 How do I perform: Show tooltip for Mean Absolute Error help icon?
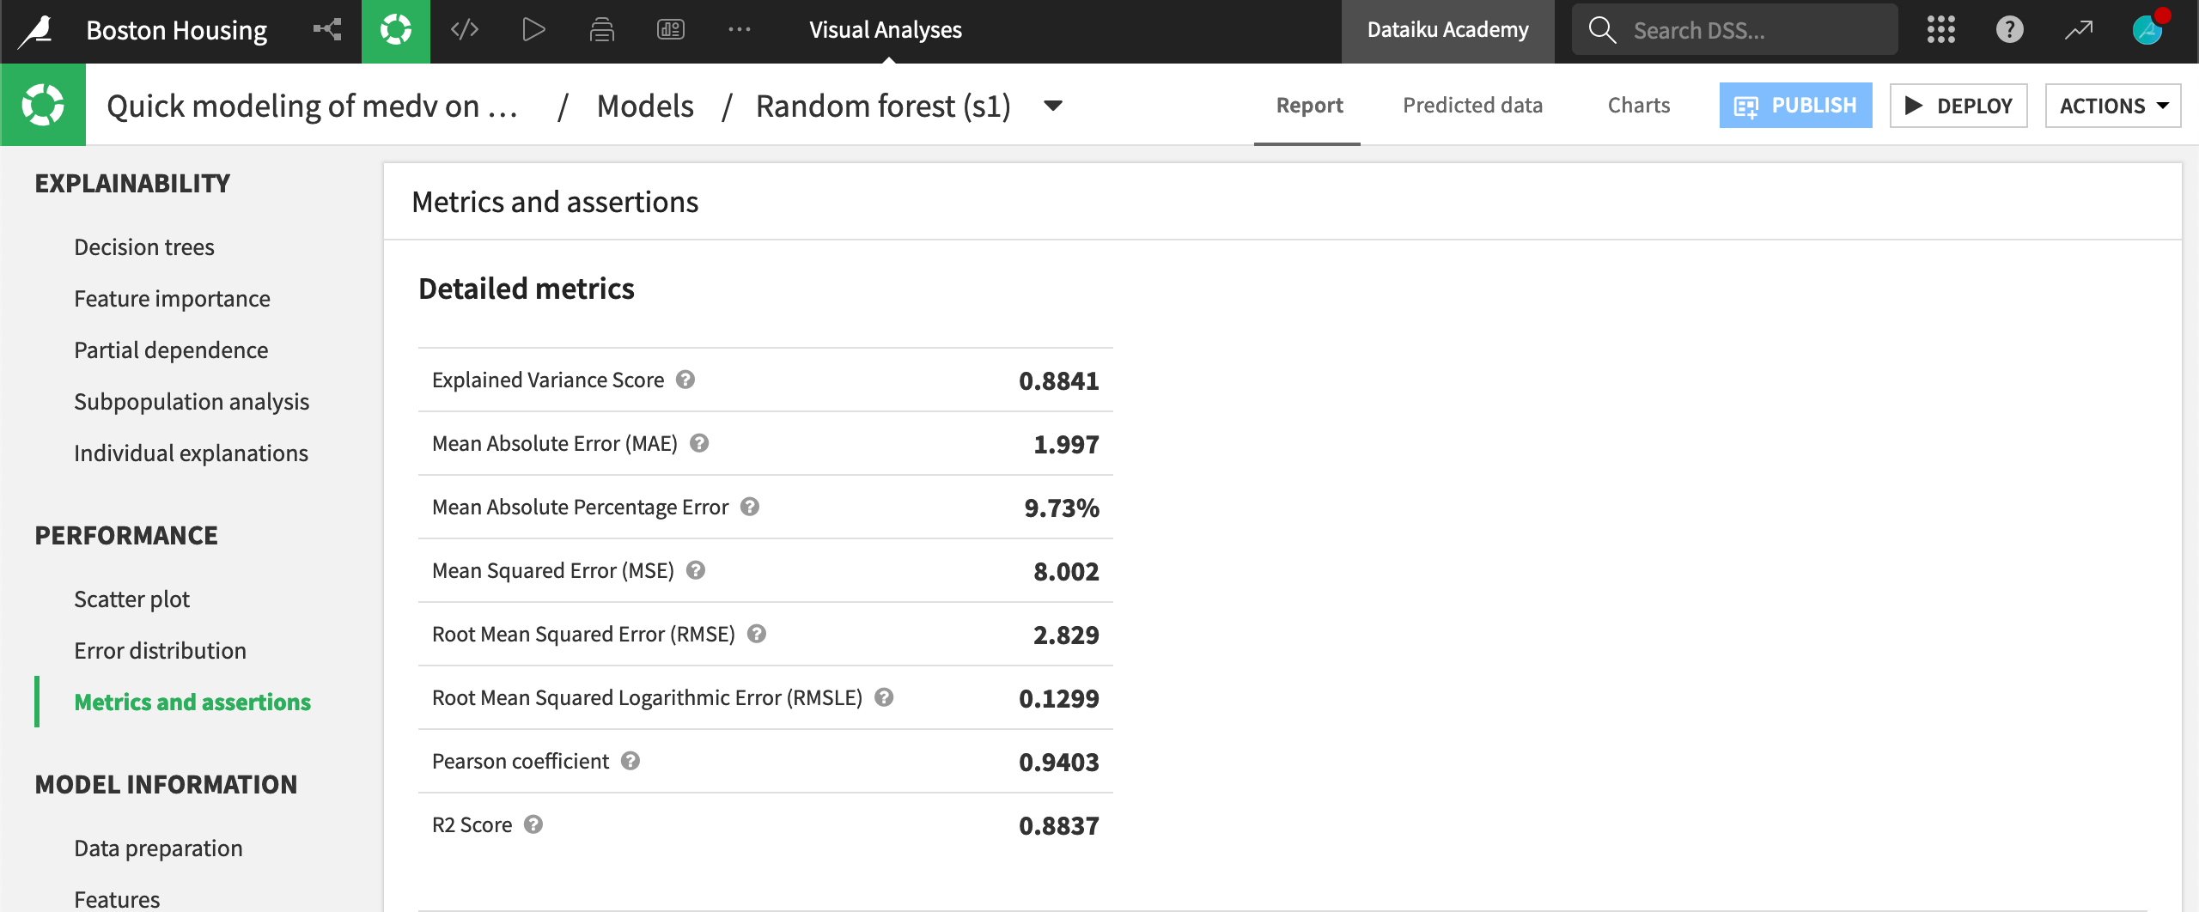(699, 442)
